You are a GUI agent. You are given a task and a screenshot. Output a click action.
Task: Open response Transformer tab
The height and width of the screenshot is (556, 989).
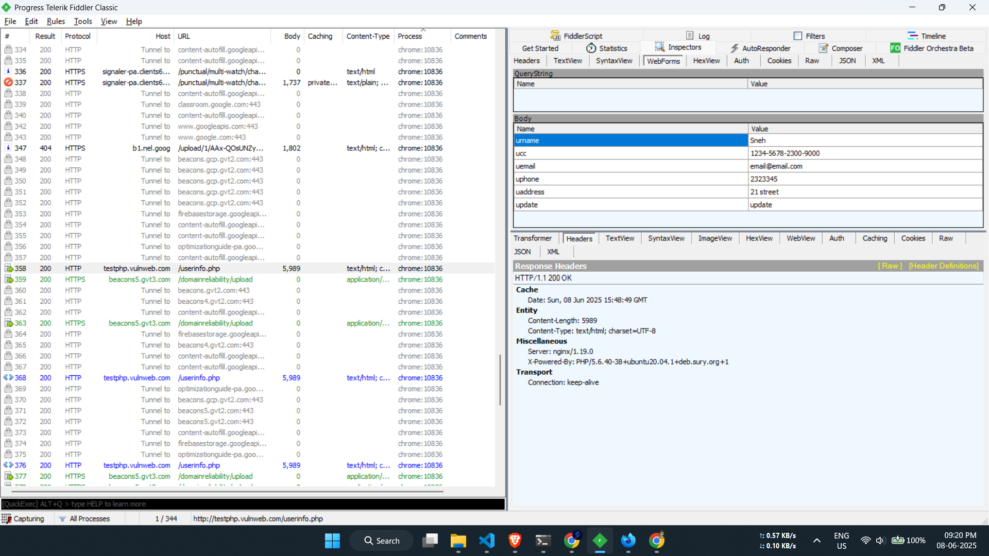click(533, 238)
